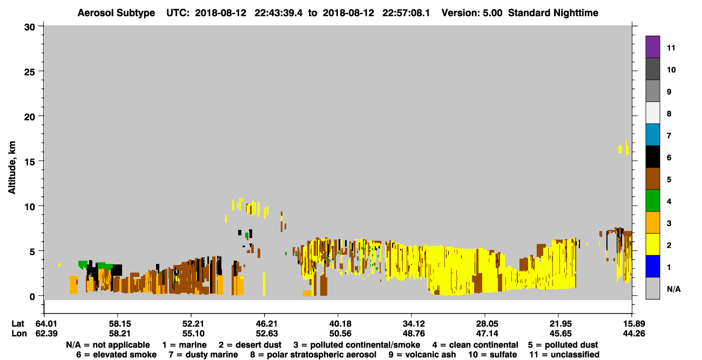
Task: Click legend text '1 = marine'
Action: click(x=185, y=344)
